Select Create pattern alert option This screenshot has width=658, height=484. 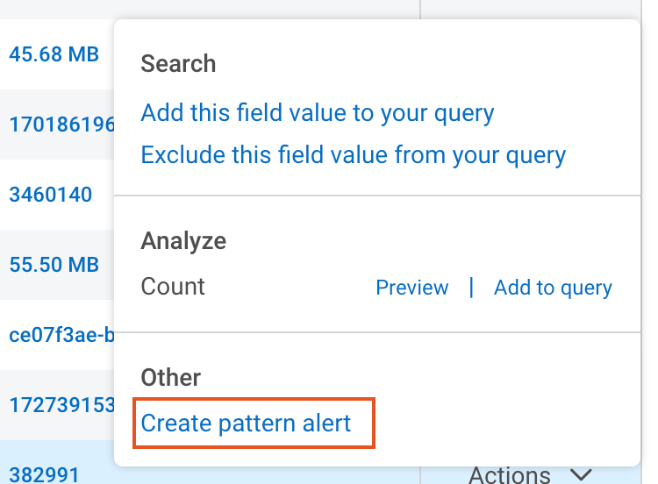pos(246,423)
